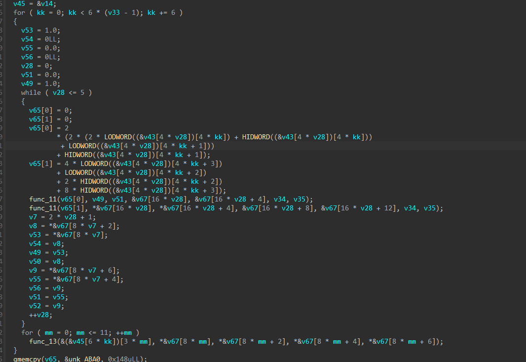Click v33 in the kk loop condition
Image resolution: width=526 pixels, height=362 pixels.
(x=113, y=12)
